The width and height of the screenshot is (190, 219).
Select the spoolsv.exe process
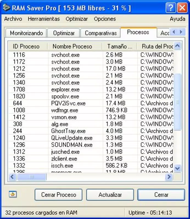point(91,96)
